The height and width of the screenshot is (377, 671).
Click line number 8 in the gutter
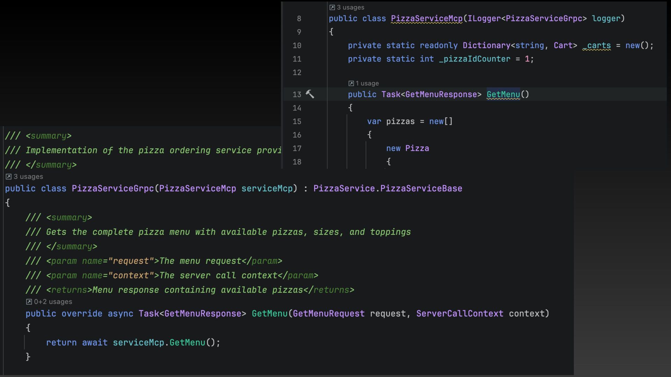tap(299, 19)
